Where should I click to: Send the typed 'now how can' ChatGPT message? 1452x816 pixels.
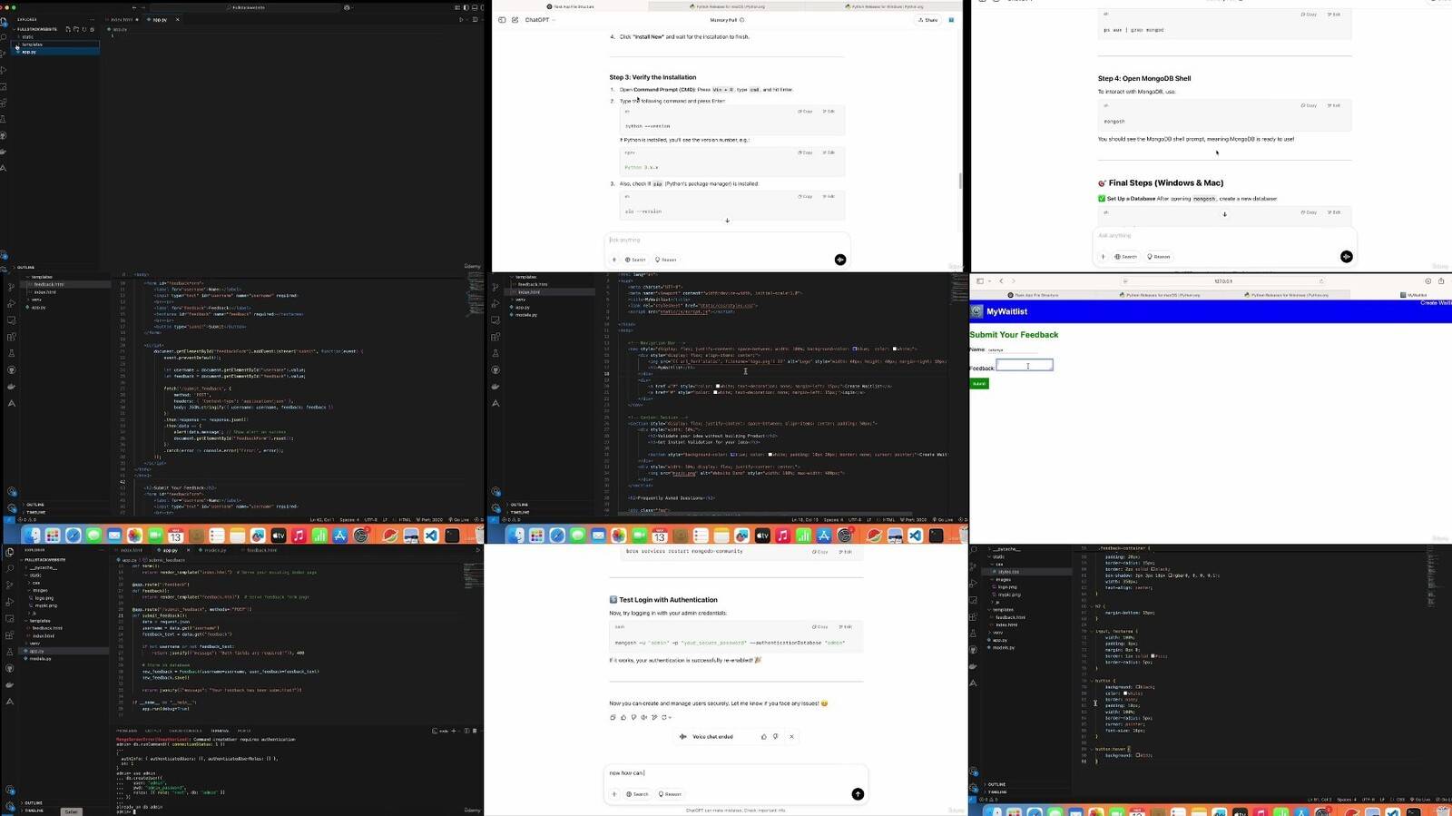coord(858,794)
